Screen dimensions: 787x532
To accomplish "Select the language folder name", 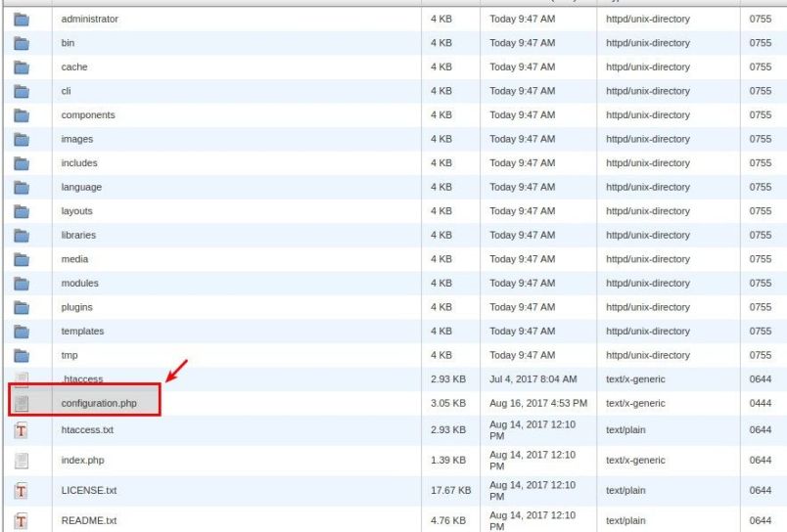I will [81, 187].
